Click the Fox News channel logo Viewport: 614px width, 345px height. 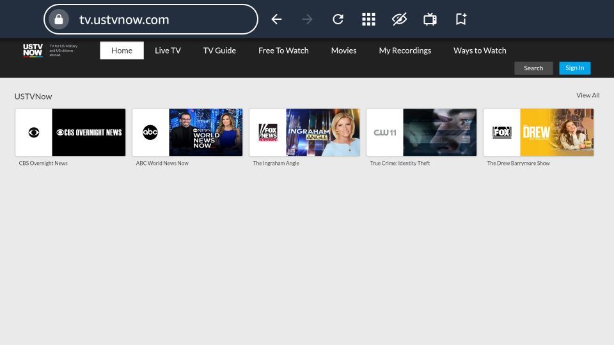(268, 132)
